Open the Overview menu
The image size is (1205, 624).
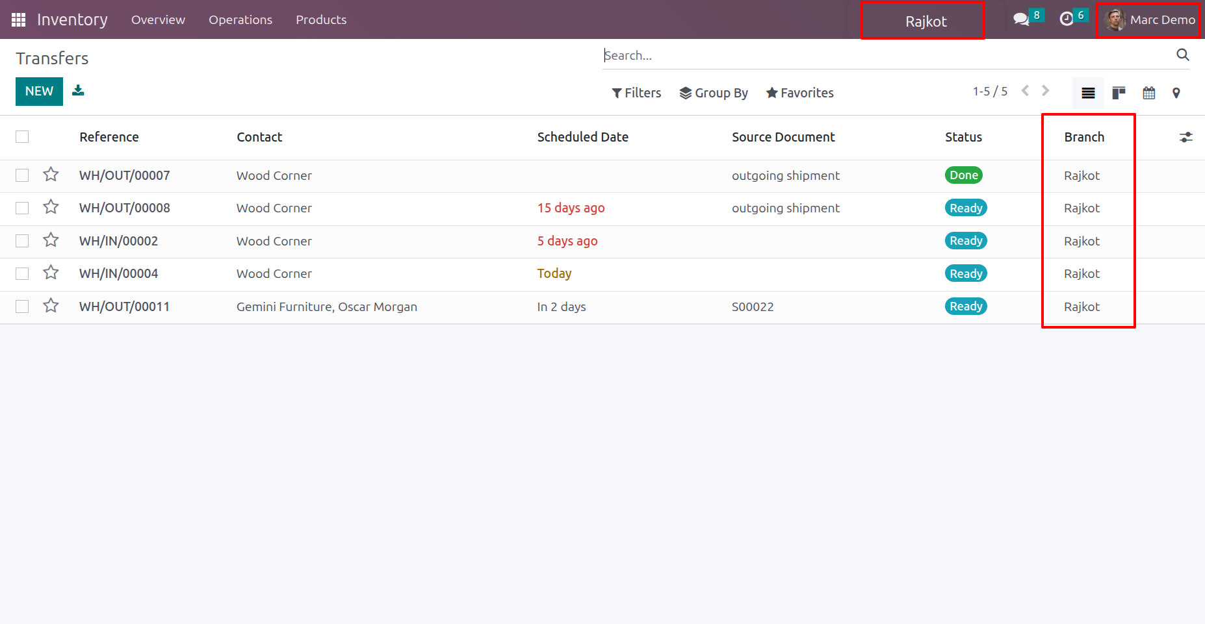point(158,19)
